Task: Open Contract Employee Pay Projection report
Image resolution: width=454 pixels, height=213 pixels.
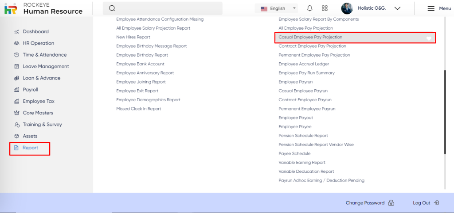Action: pos(312,46)
